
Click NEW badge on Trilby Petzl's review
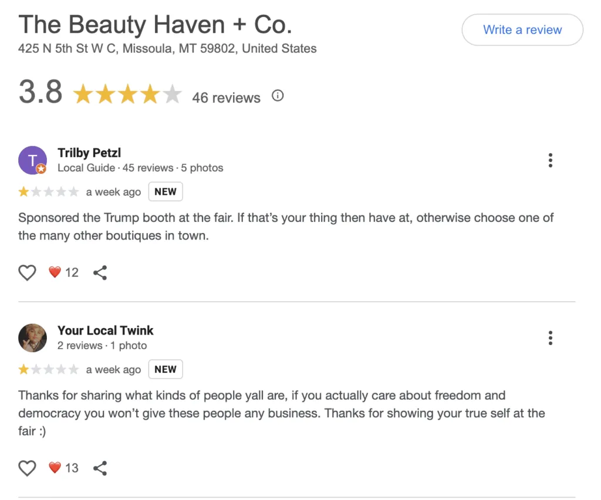(166, 191)
